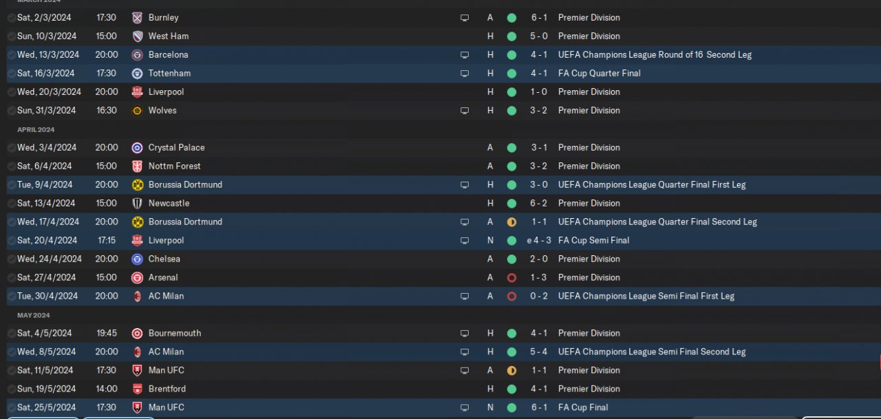Click the Borussia Dortmund badge on 9/4/2024 row
This screenshot has height=419, width=881.
pyautogui.click(x=137, y=184)
